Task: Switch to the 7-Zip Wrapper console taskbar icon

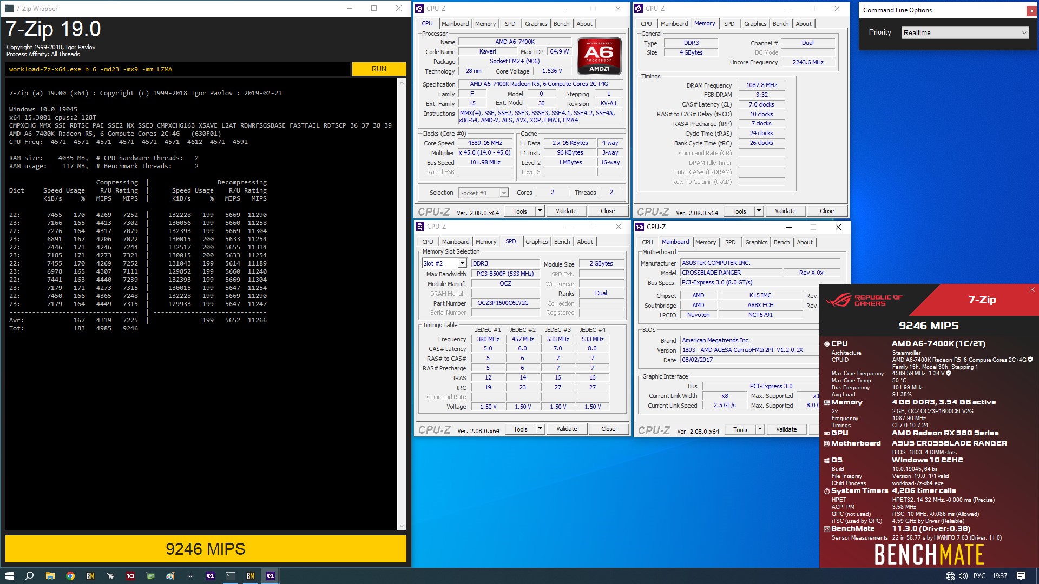Action: (x=231, y=576)
